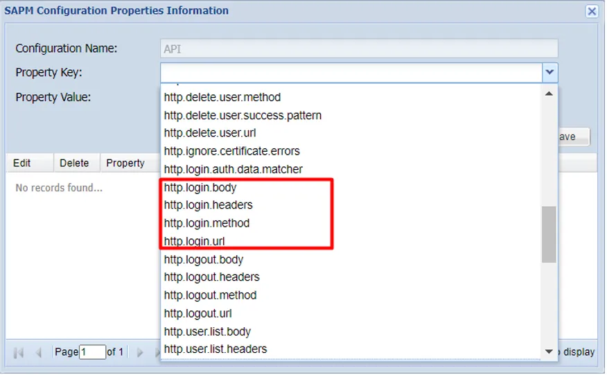Click the Configuration Name field showing API

[x=359, y=49]
